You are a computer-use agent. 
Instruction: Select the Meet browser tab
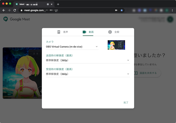pyautogui.click(x=34, y=4)
